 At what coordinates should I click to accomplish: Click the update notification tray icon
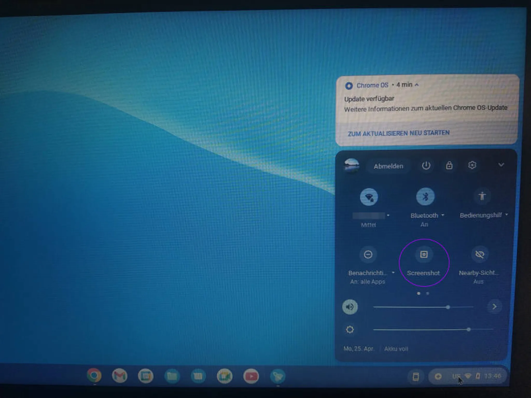(438, 376)
